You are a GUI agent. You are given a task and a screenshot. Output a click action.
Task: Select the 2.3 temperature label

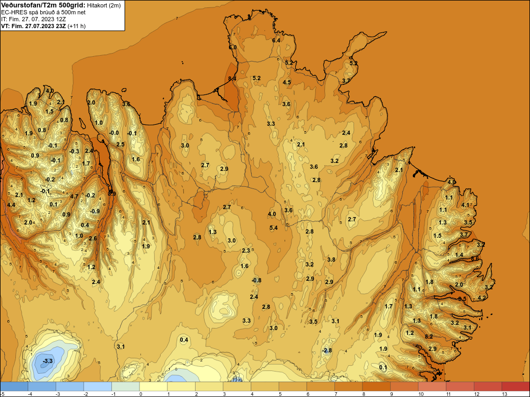click(246, 251)
